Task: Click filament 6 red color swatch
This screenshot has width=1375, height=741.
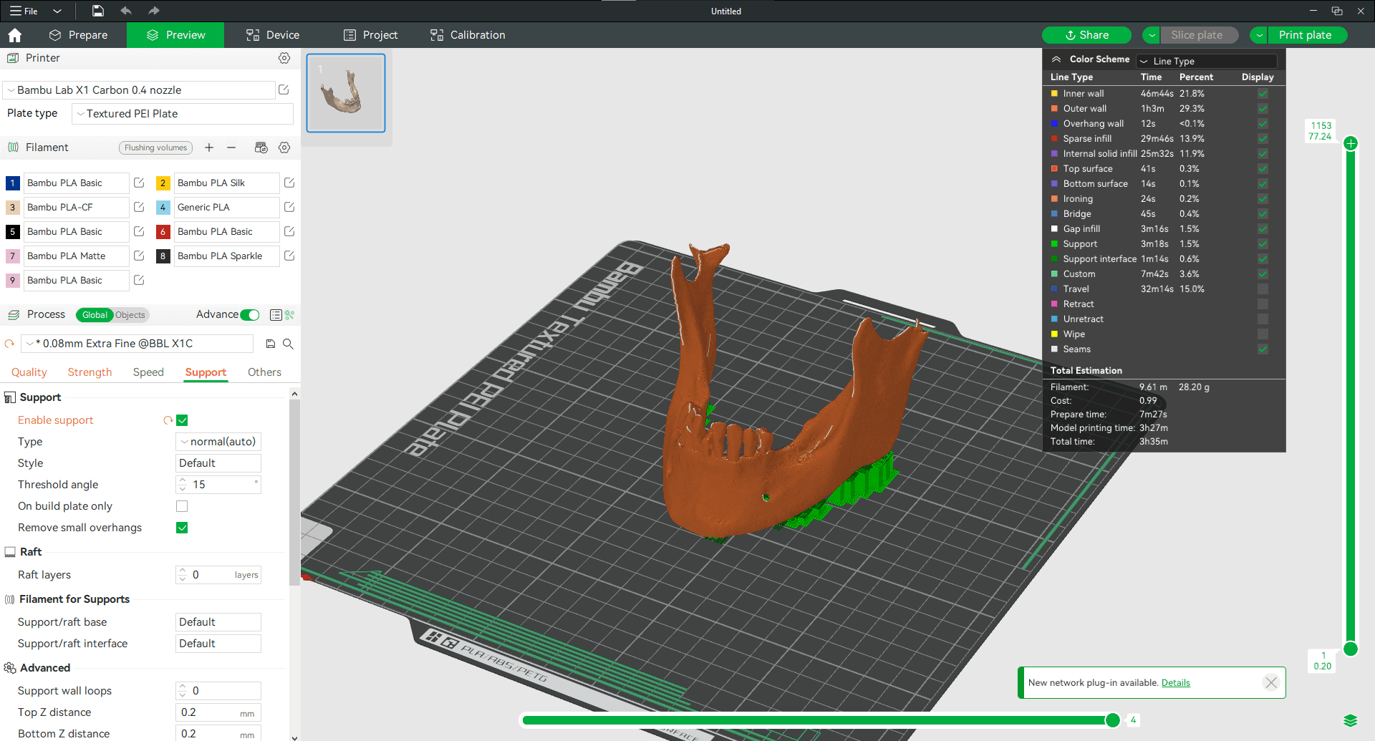Action: 163,231
